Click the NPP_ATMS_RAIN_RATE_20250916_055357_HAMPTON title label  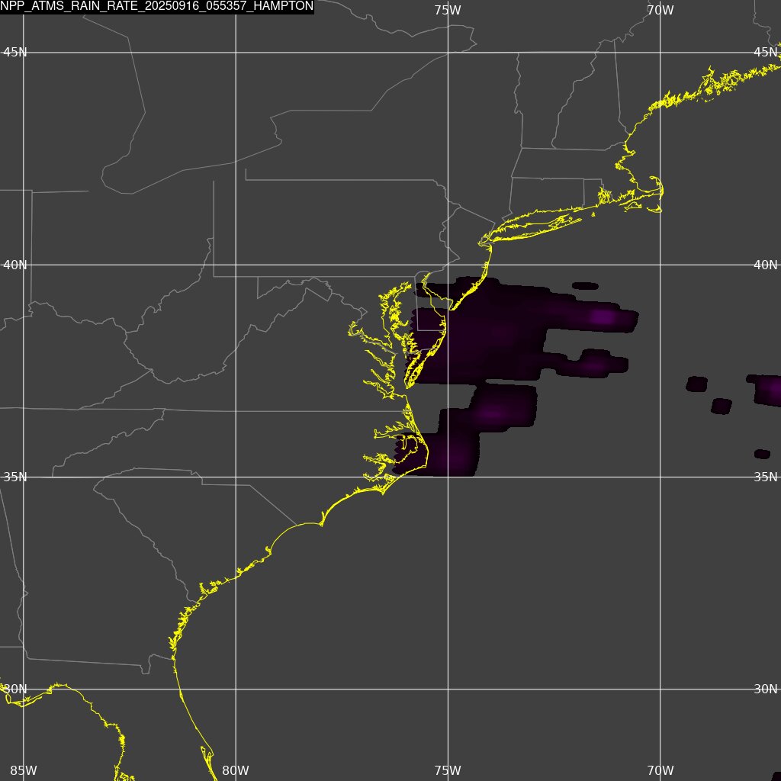click(157, 6)
